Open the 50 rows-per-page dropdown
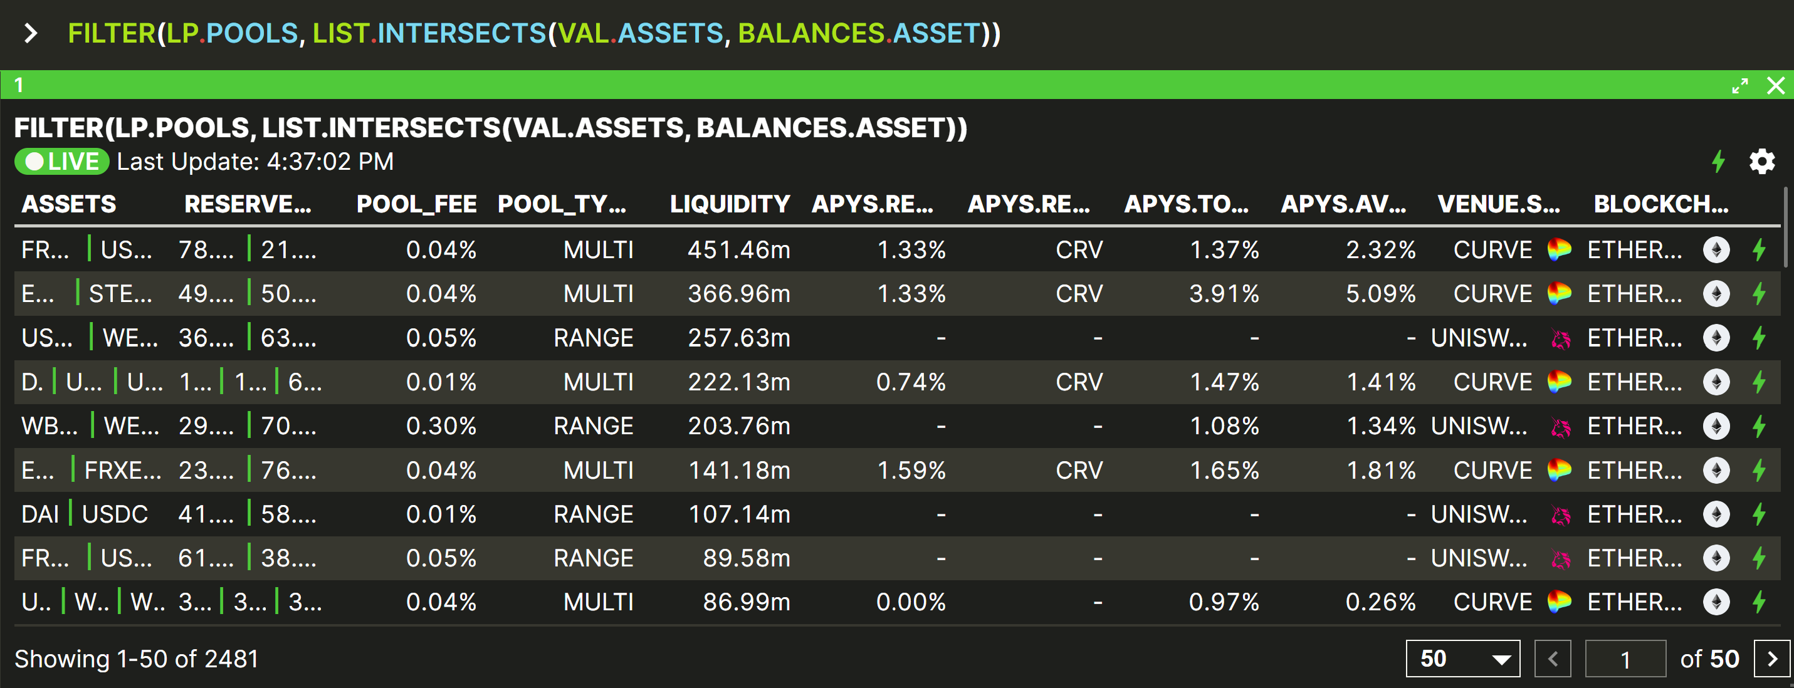The image size is (1794, 688). (x=1462, y=659)
